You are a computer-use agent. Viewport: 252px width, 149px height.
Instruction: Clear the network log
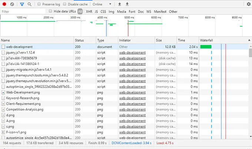click(12, 4)
